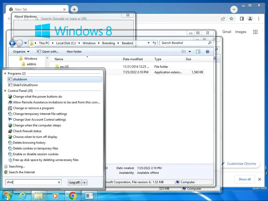Click Local Disk (C:) in the breadcrumb

click(66, 43)
